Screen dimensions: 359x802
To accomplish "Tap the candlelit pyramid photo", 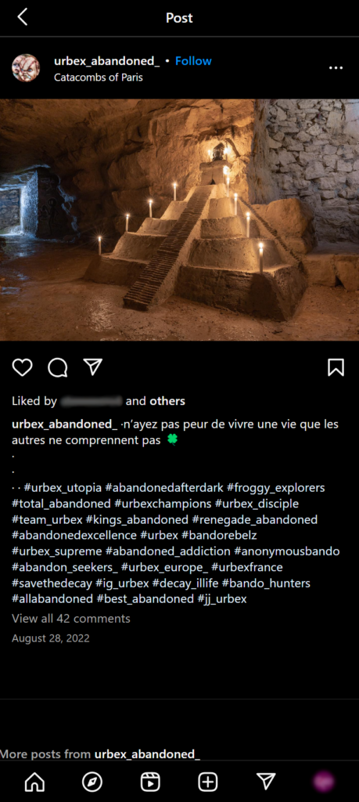I will click(x=179, y=219).
